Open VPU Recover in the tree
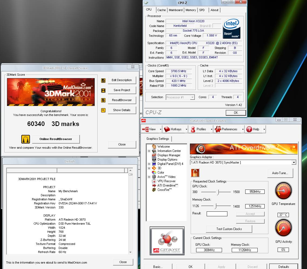This screenshot has height=269, width=307. (166, 181)
